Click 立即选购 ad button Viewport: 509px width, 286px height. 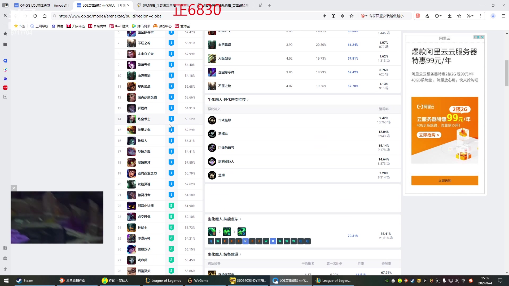point(445,181)
